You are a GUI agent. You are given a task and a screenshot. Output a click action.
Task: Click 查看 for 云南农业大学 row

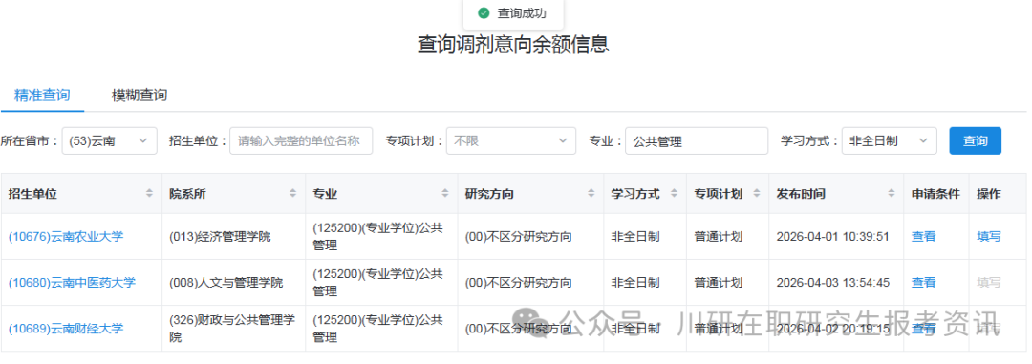[923, 236]
